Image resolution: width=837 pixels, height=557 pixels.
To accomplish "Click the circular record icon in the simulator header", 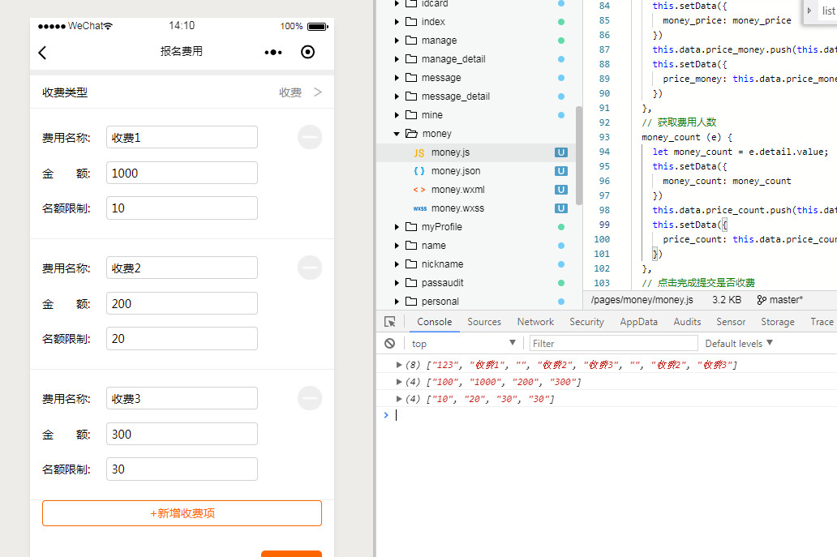I will [307, 52].
